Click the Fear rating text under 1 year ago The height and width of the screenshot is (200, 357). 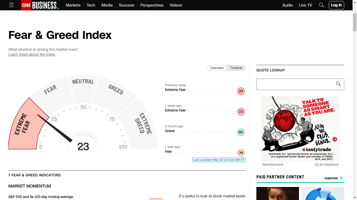click(168, 152)
